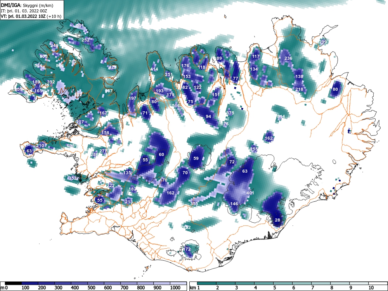
Task: Click the 'IT: þri. 01. 03. 2022 00Z' line
Action: pos(24,11)
